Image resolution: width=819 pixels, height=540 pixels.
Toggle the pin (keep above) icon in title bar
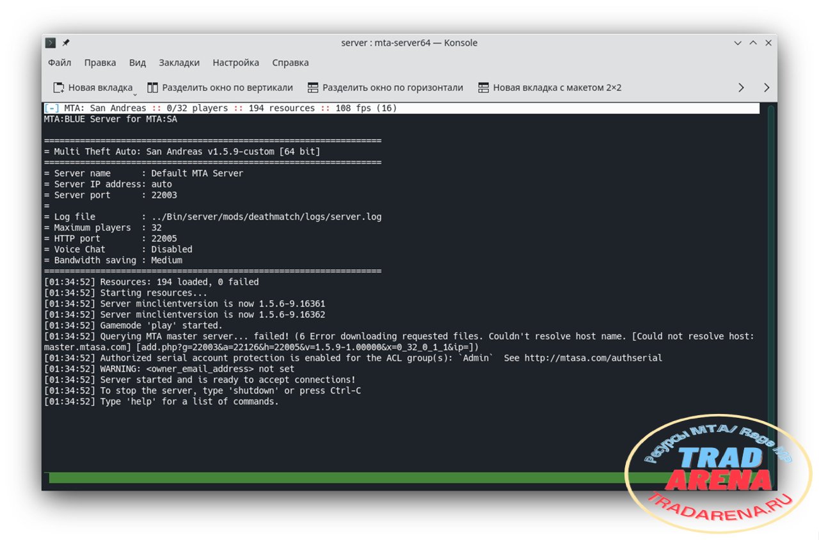[65, 43]
